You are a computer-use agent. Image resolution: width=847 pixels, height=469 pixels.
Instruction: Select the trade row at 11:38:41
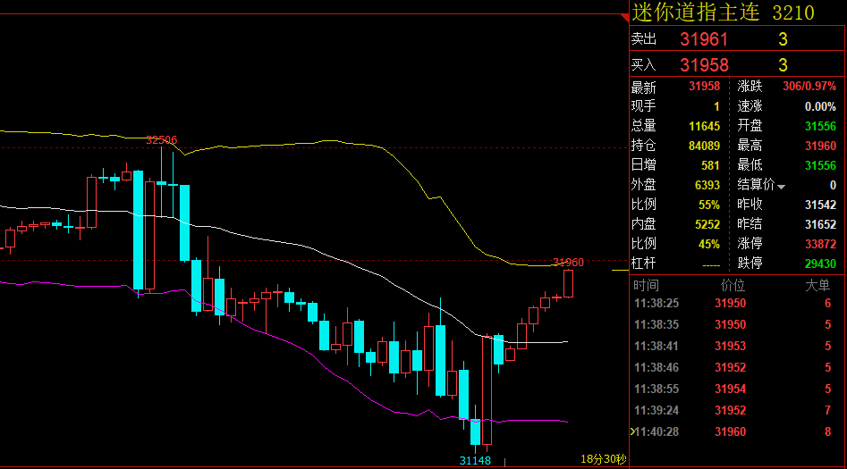pyautogui.click(x=737, y=346)
